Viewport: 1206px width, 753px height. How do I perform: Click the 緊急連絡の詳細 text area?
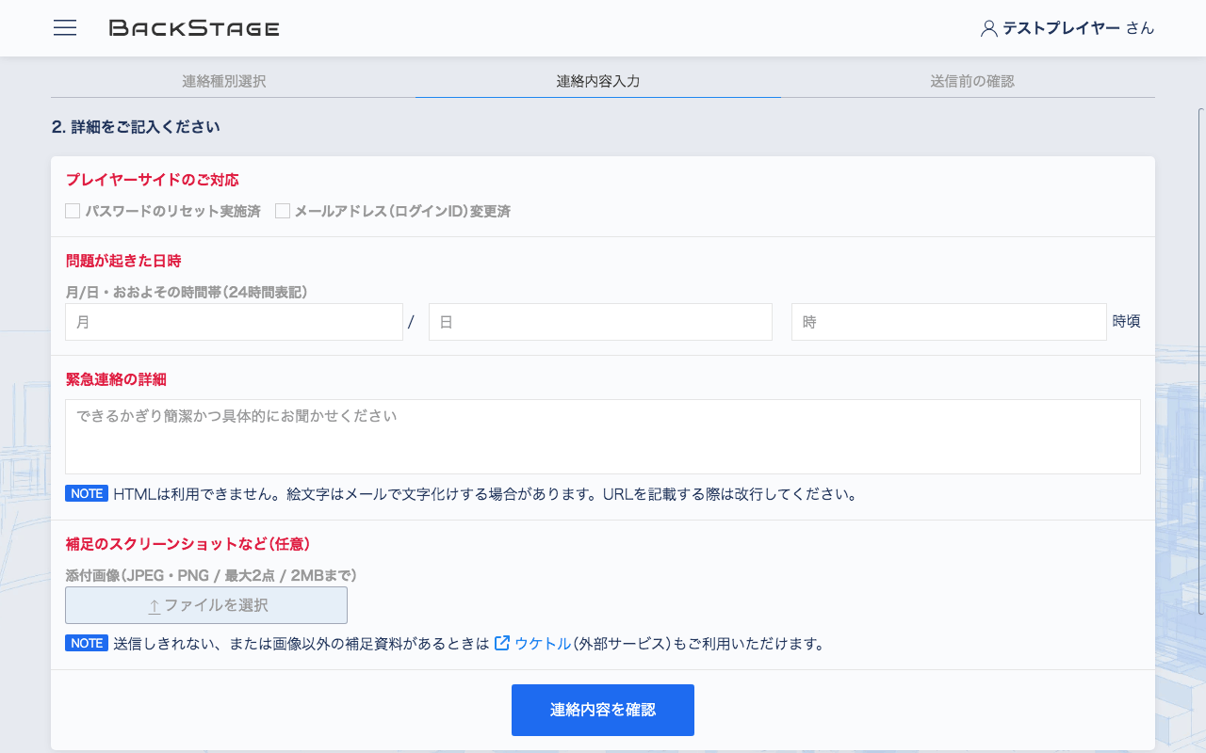603,437
